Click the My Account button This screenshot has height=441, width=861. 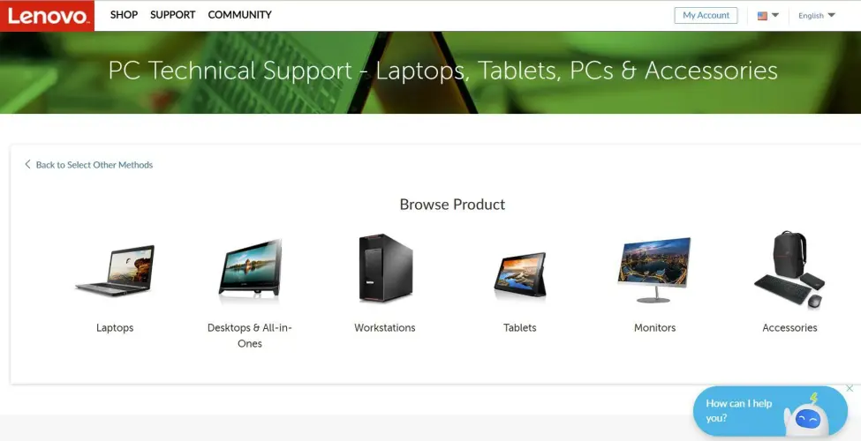pyautogui.click(x=706, y=15)
